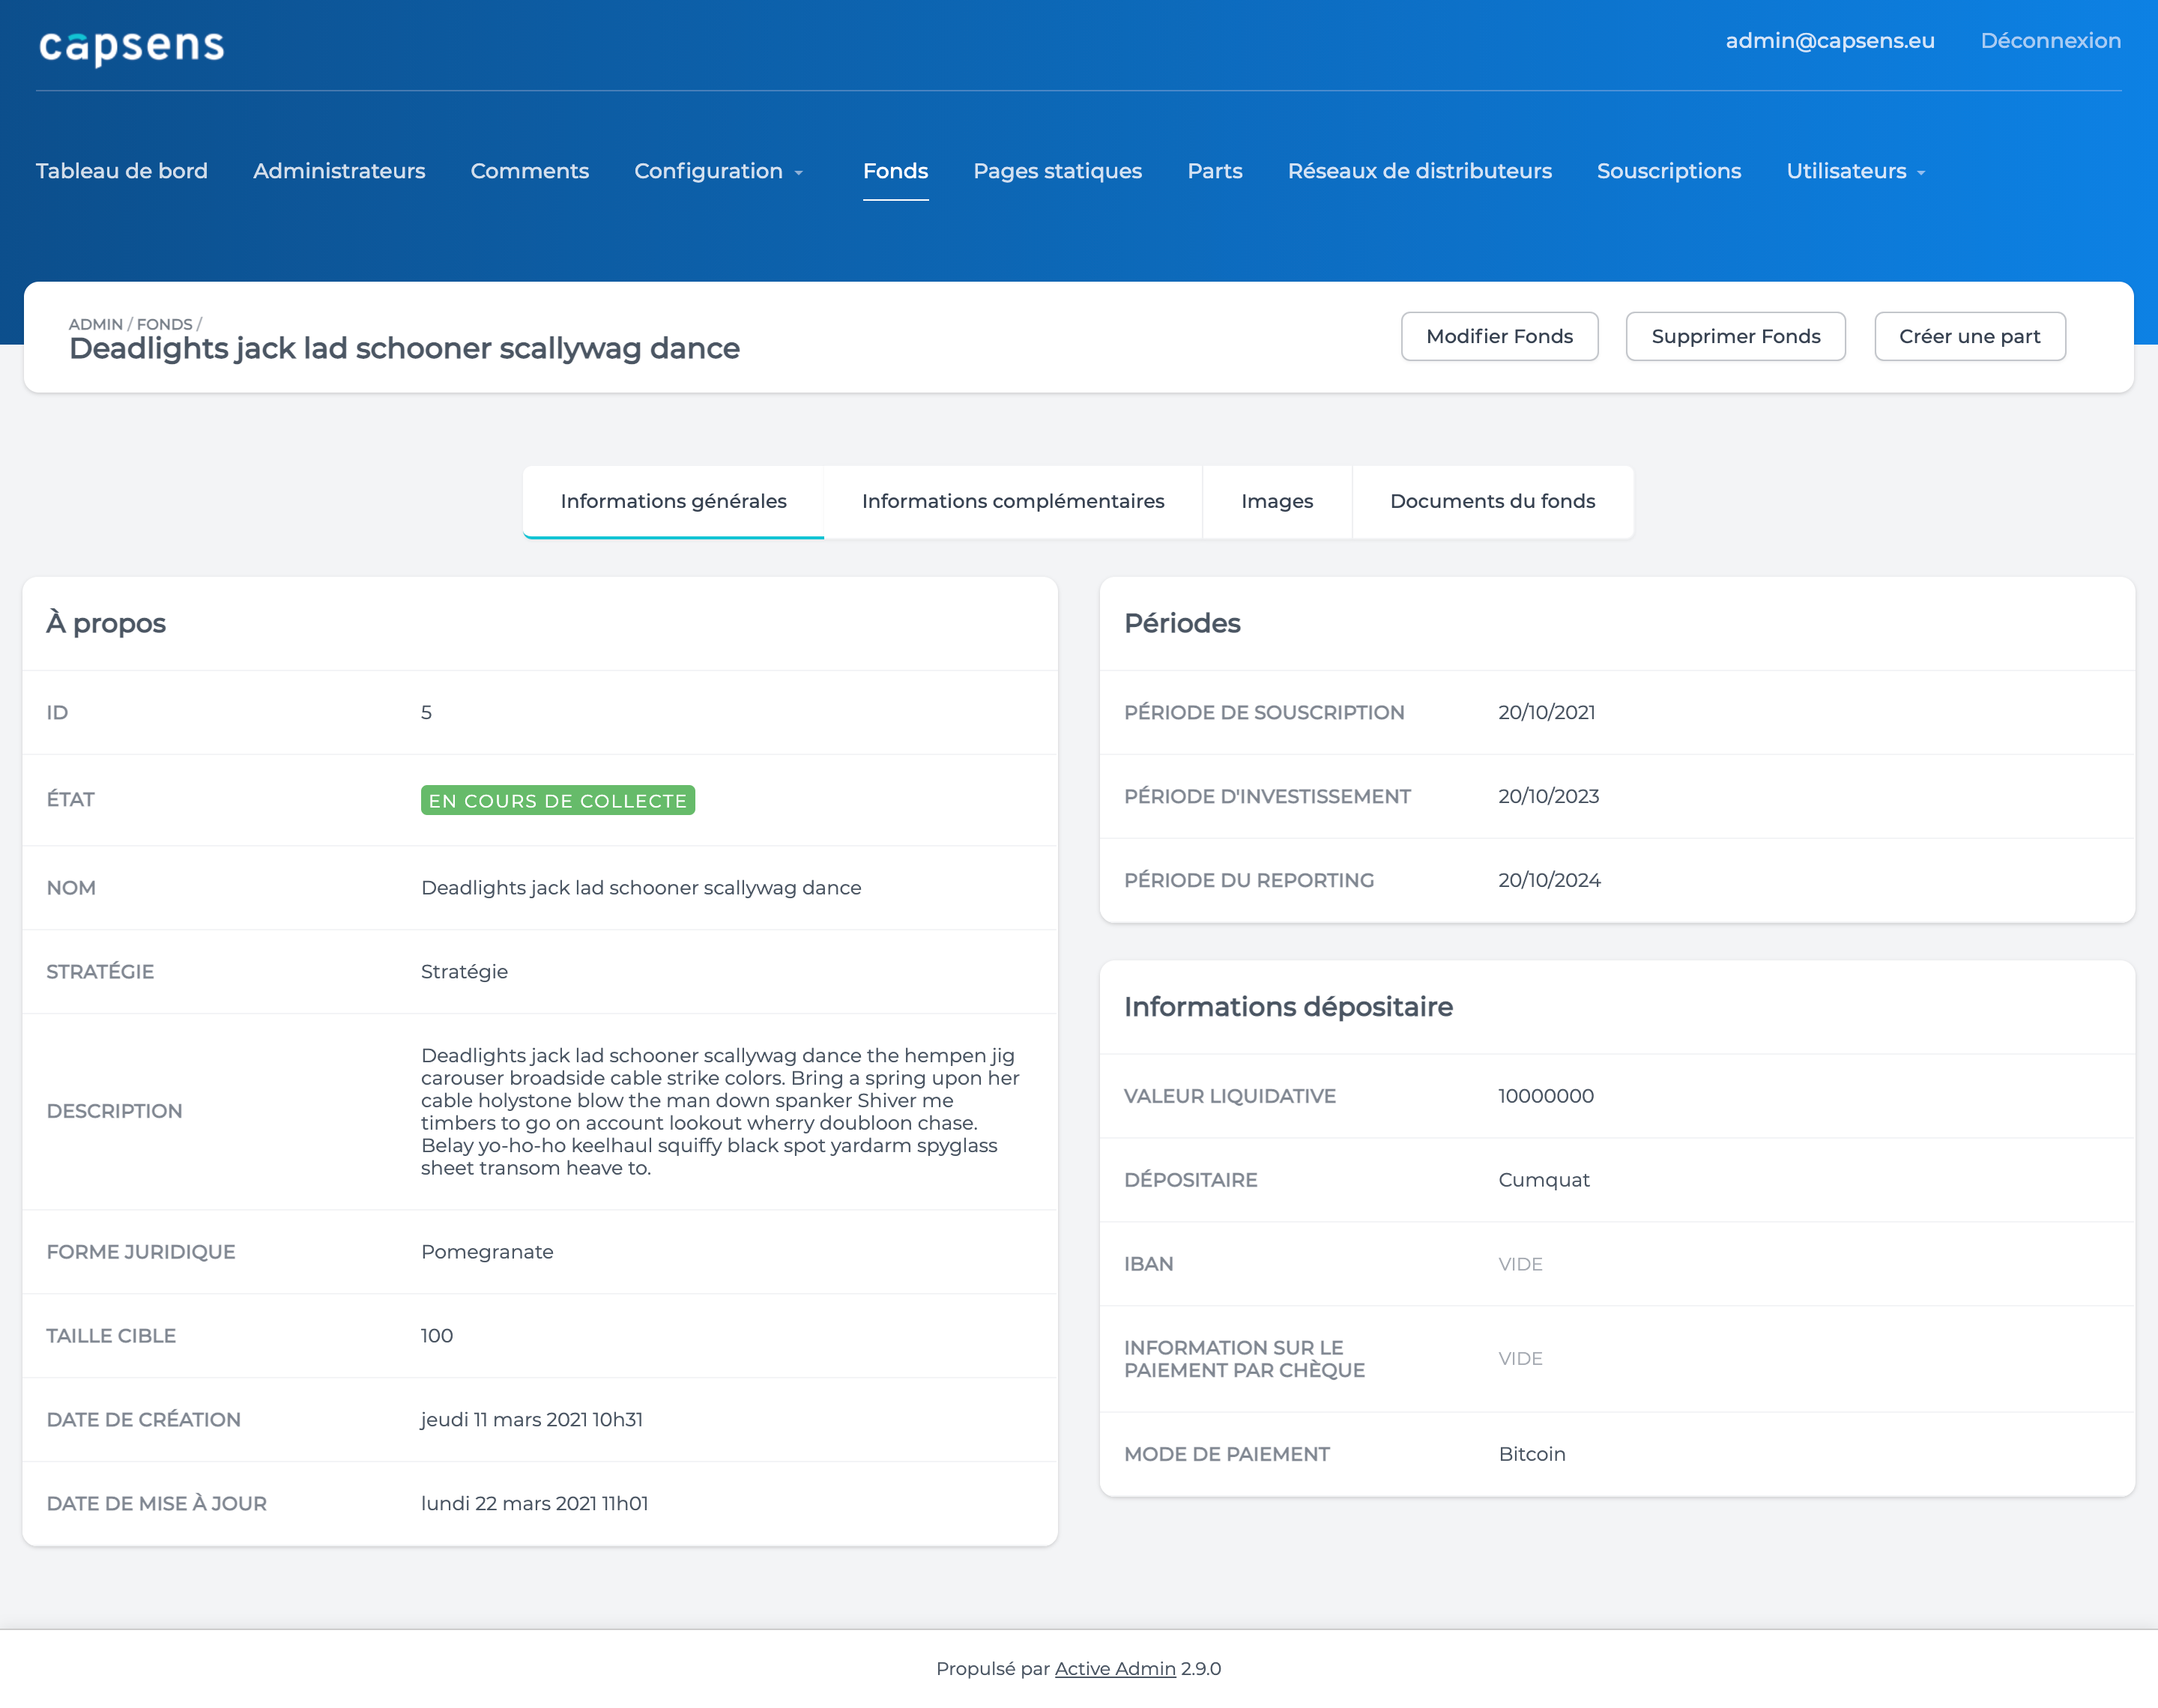Click Créer une part button
2158x1708 pixels.
click(x=1969, y=336)
